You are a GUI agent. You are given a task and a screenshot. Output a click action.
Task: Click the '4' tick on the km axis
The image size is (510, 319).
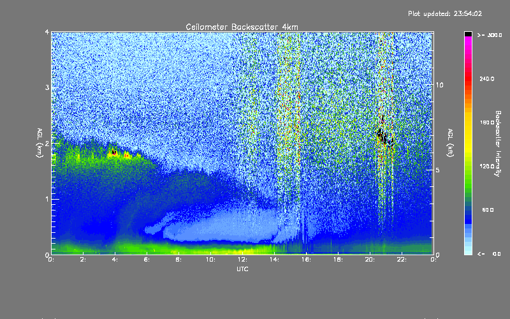point(47,32)
